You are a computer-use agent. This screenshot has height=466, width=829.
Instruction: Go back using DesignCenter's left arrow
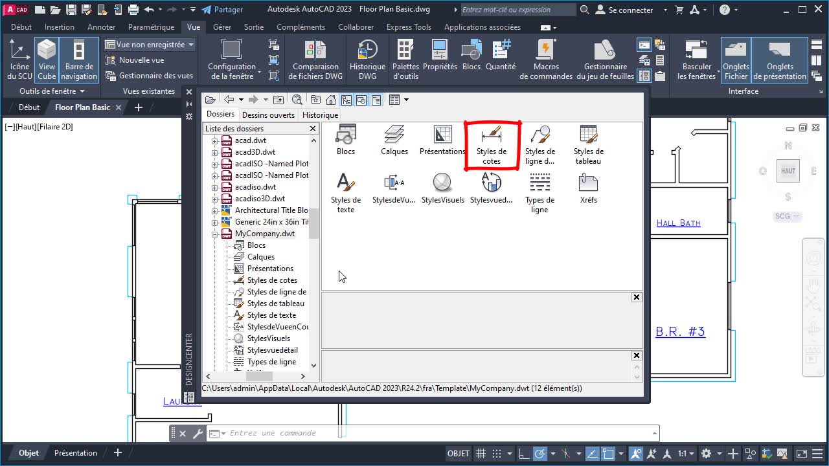[229, 100]
